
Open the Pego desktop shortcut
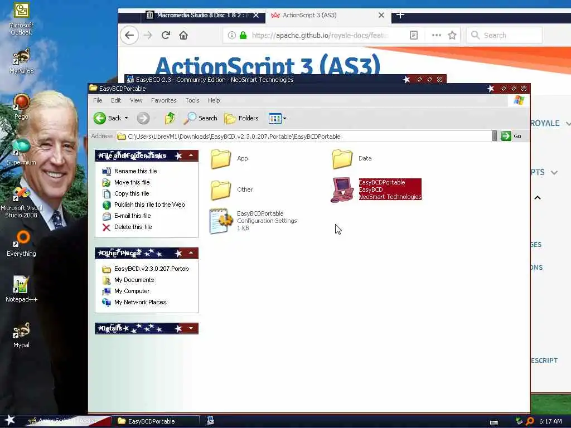pyautogui.click(x=21, y=106)
